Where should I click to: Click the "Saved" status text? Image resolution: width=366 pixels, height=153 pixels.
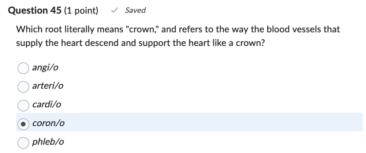tap(135, 11)
